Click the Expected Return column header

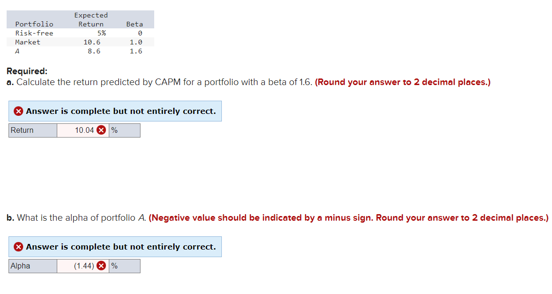[x=91, y=19]
